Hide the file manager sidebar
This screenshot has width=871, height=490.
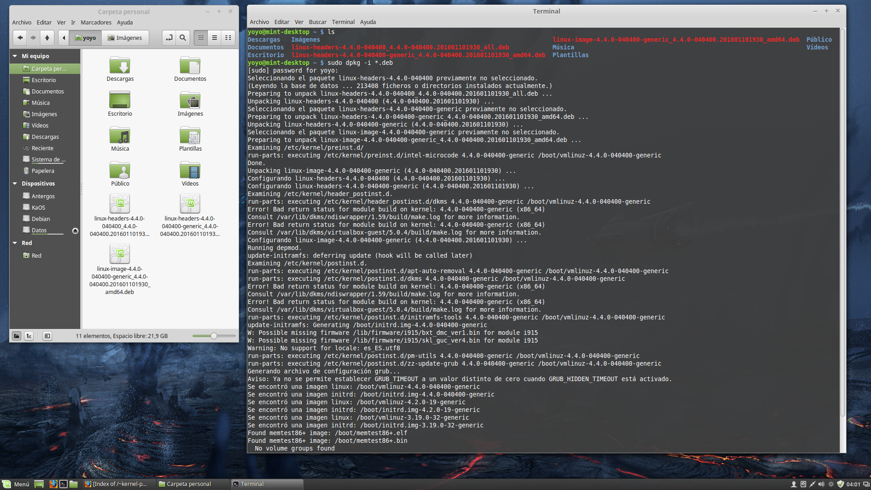point(47,336)
